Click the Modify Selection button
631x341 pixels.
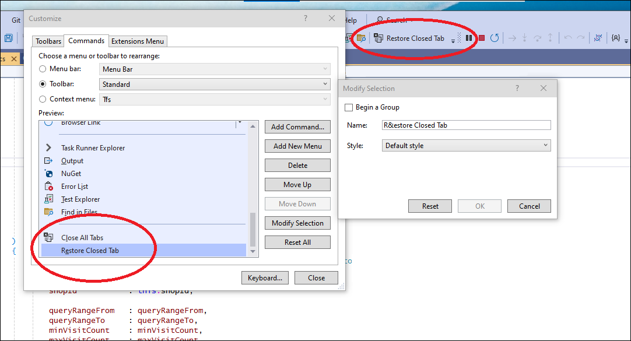297,223
